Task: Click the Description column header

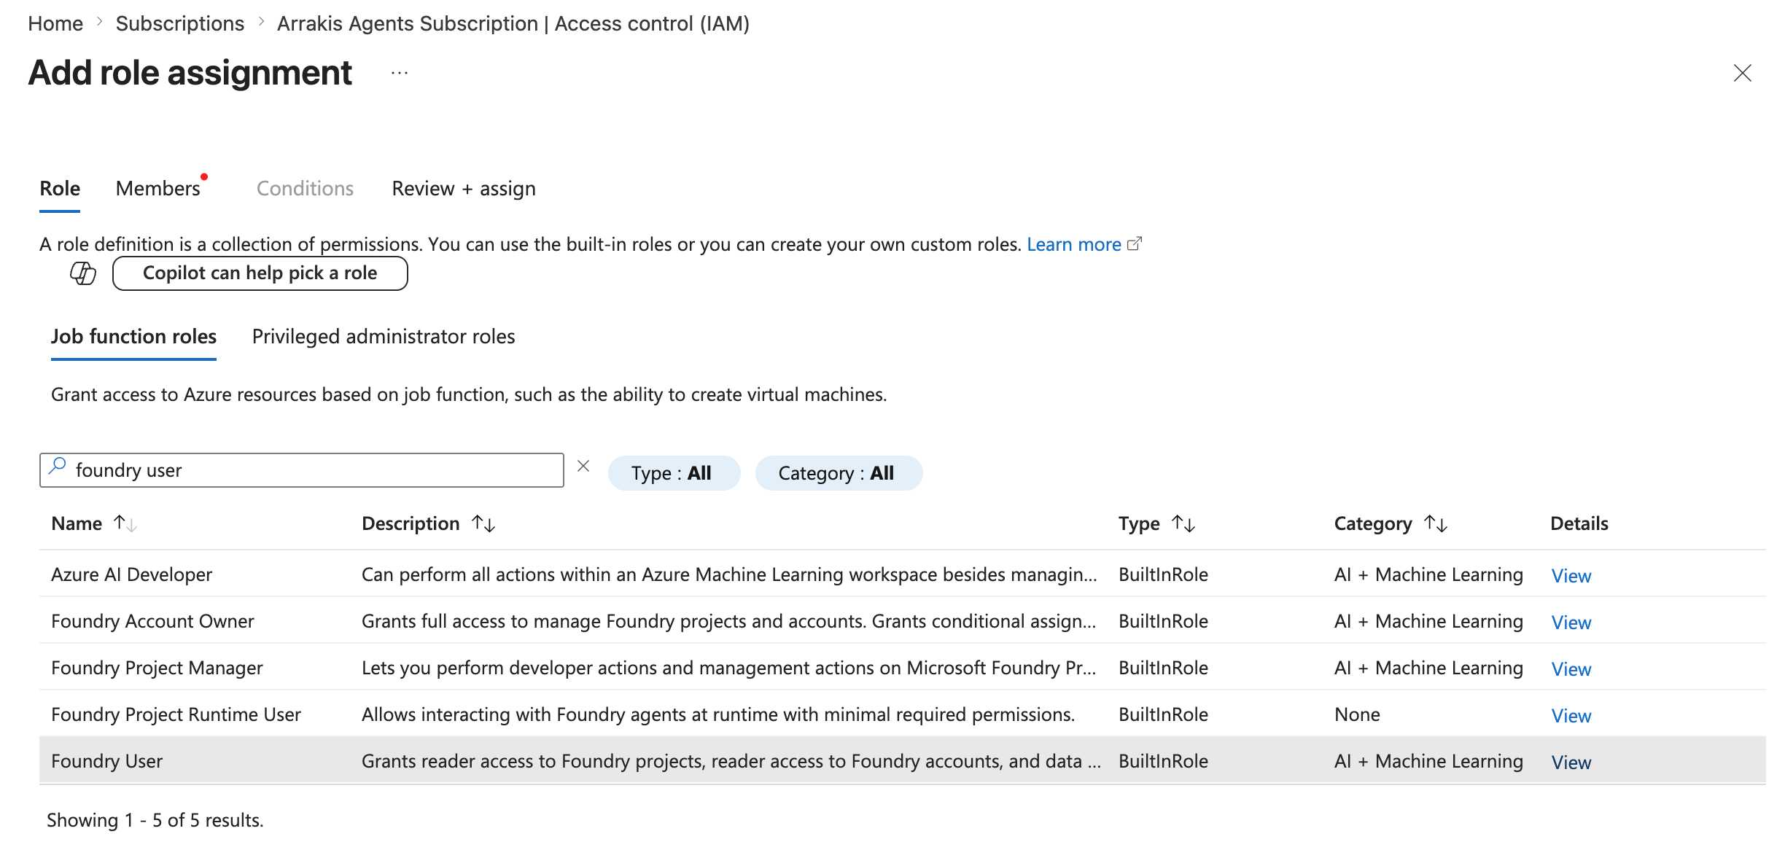Action: pyautogui.click(x=411, y=523)
